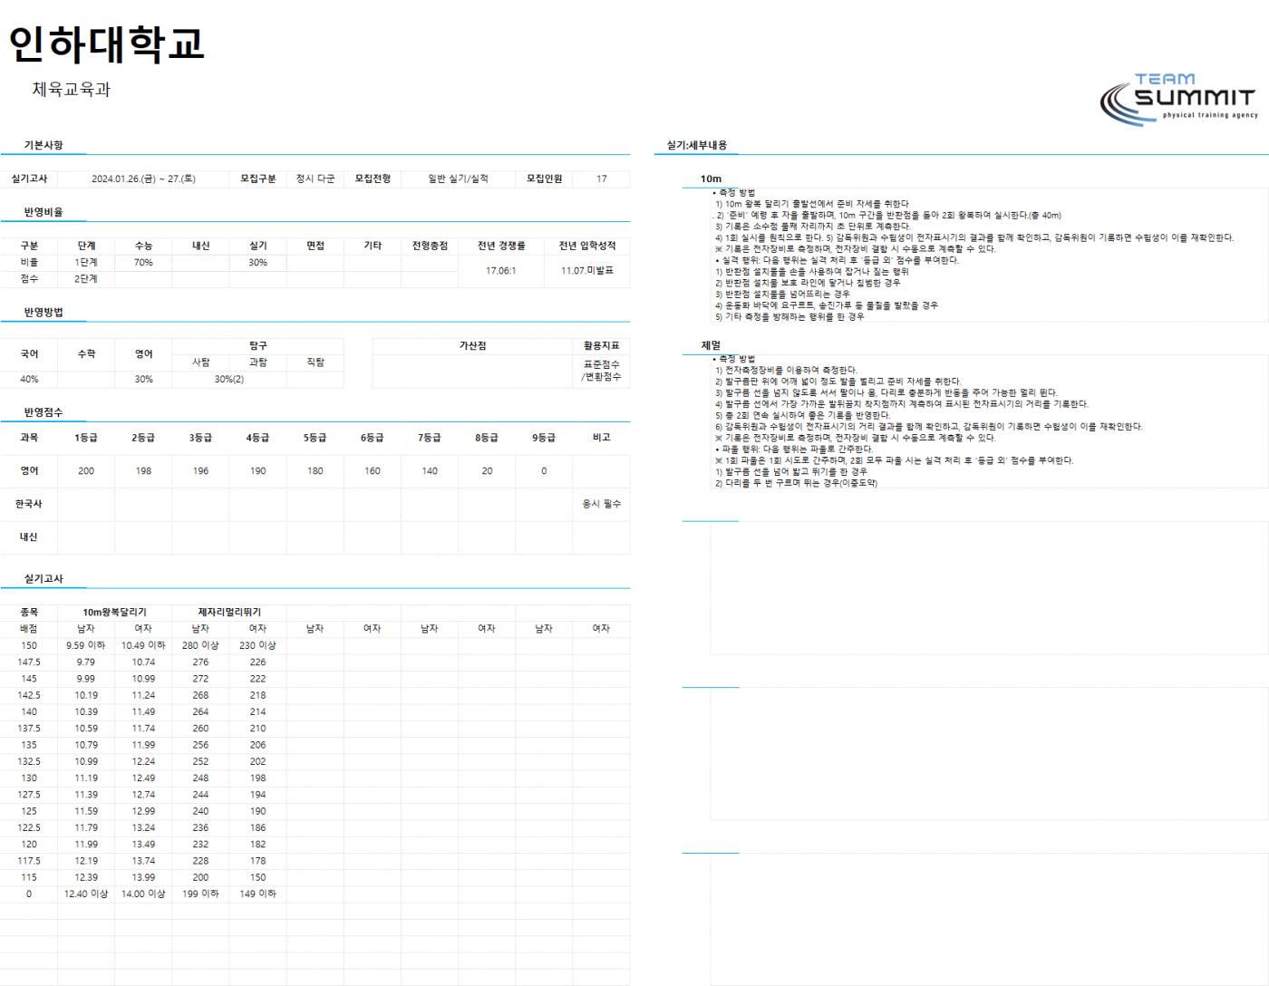Click the long jump value 244
This screenshot has width=1269, height=986.
pos(200,795)
